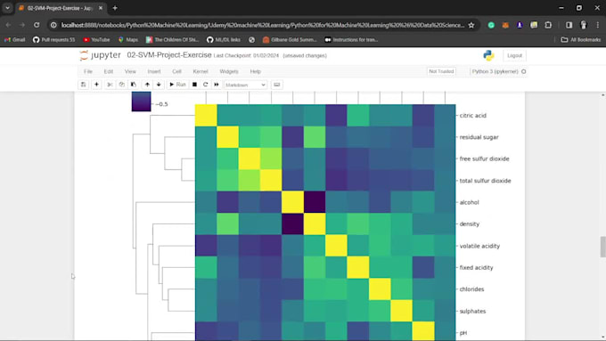The width and height of the screenshot is (606, 341).
Task: Reload the browser page
Action: 37,25
